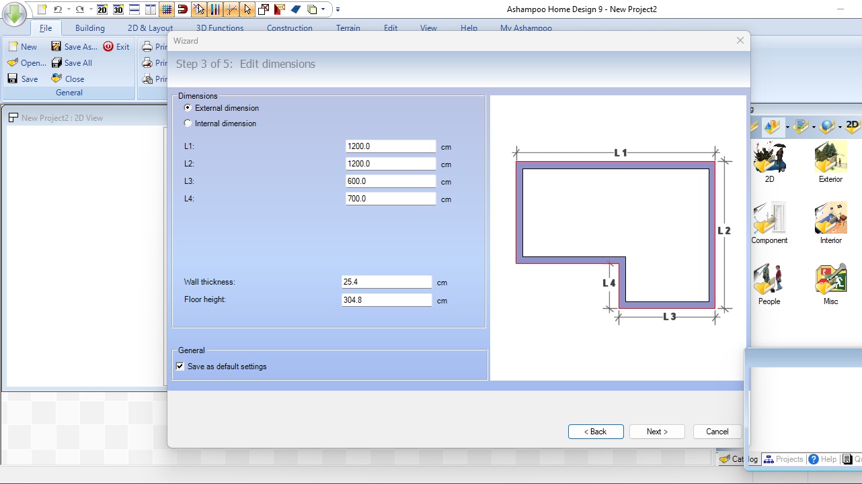Click the 3D view toolbar icon

(x=118, y=9)
